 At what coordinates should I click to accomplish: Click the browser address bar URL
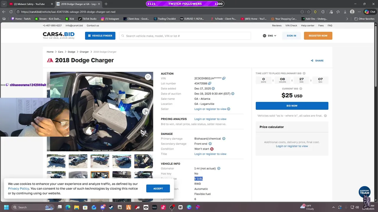(68, 12)
